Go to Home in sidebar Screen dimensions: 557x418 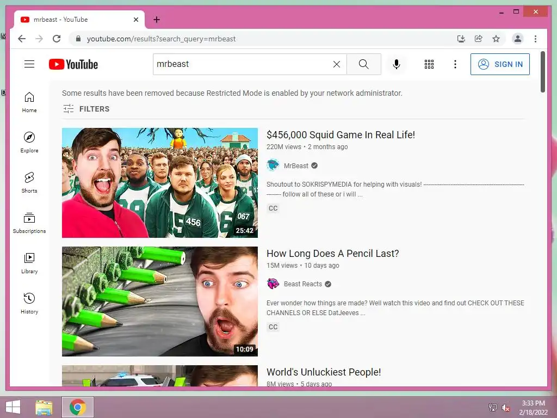pos(29,102)
